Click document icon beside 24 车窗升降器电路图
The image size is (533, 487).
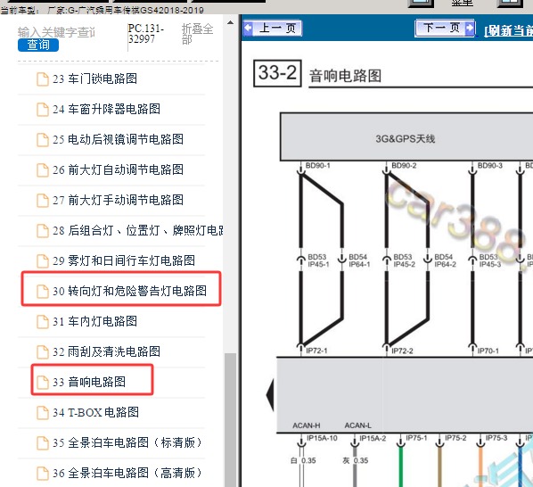[43, 110]
